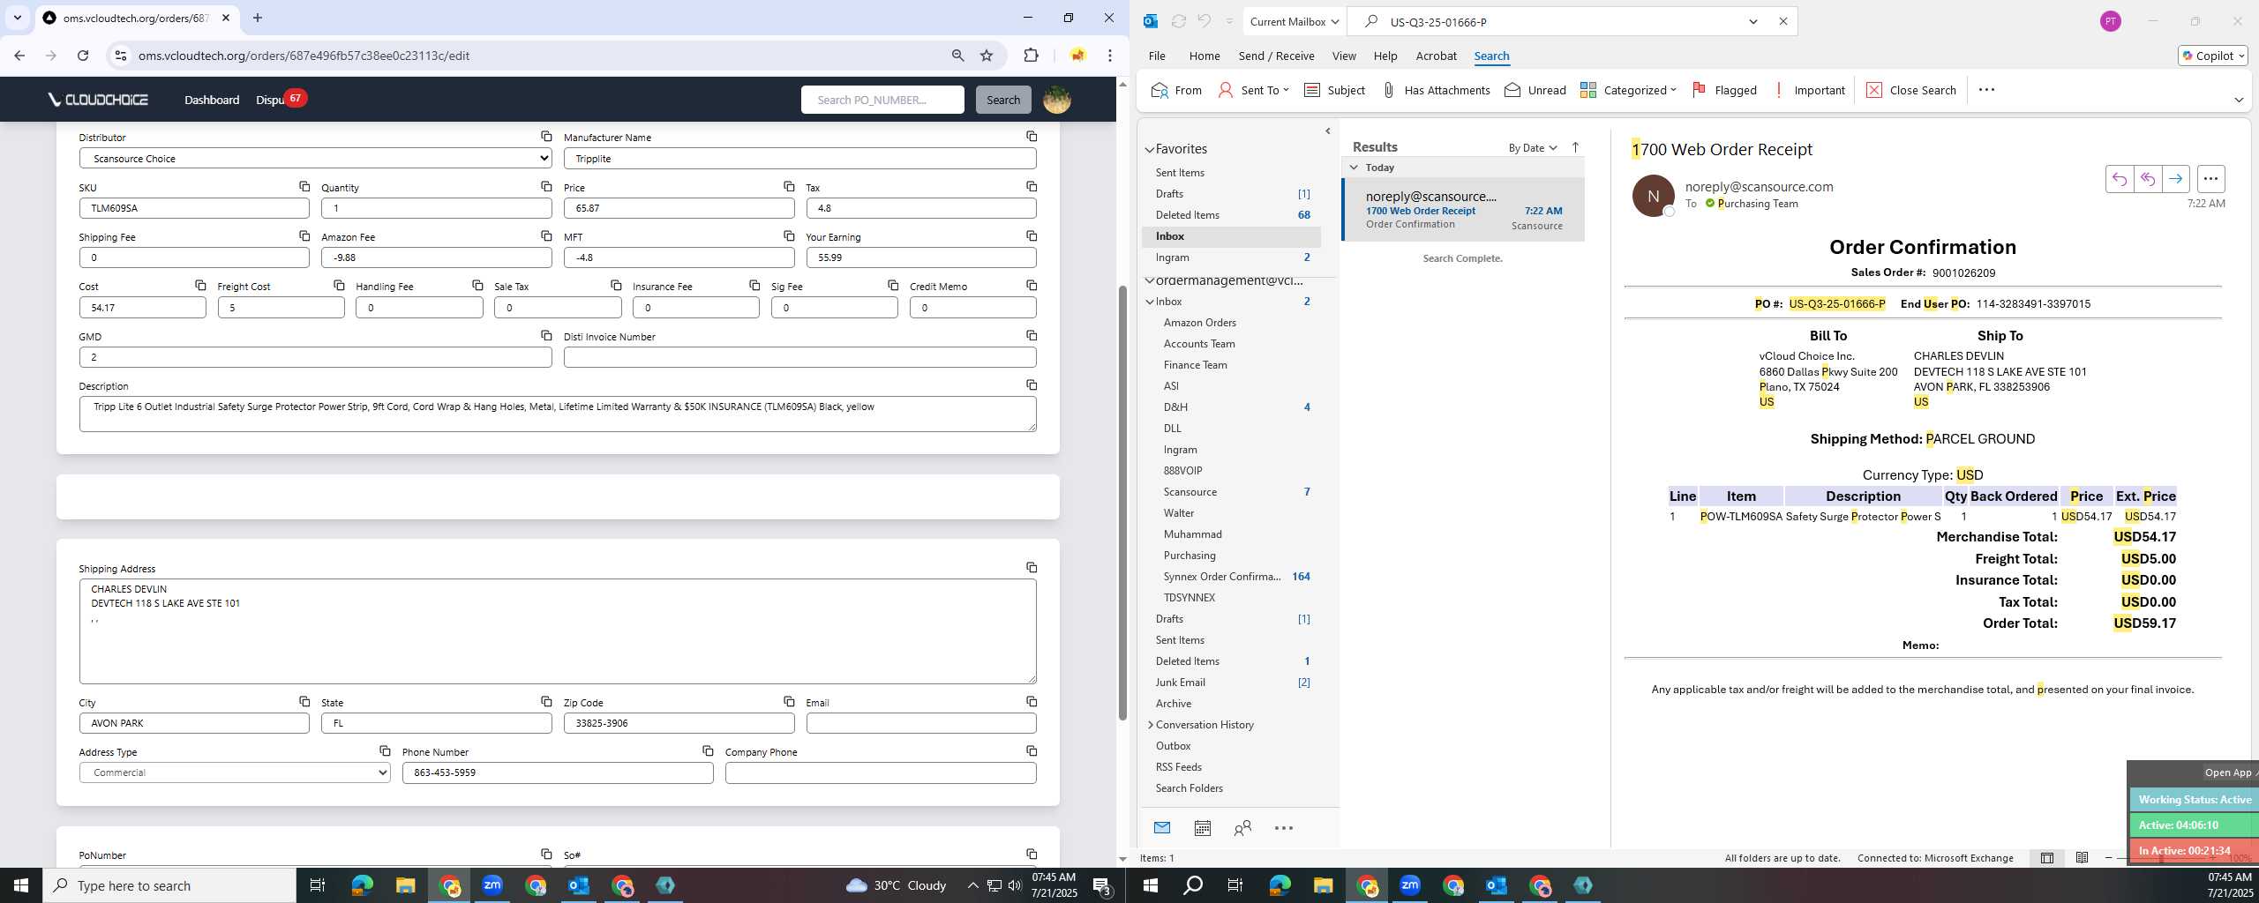Change sort order By Date dropdown
This screenshot has height=903, width=2259.
pos(1532,148)
